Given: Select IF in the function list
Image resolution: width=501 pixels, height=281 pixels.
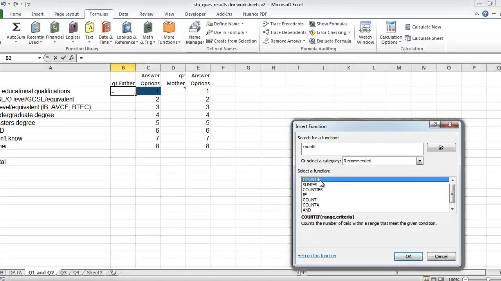Looking at the screenshot, I should [x=375, y=195].
